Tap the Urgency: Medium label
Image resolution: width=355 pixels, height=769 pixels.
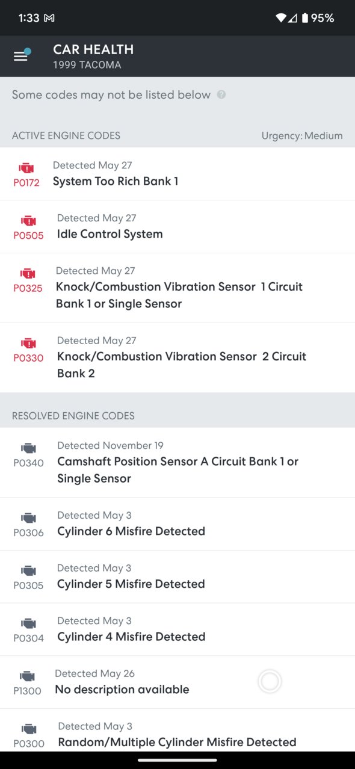click(302, 136)
